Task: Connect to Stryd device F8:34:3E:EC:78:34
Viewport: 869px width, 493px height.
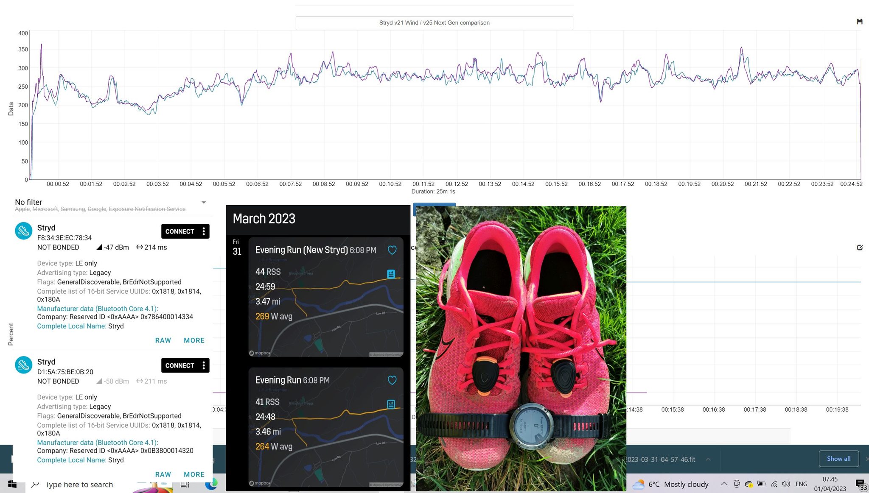Action: pyautogui.click(x=180, y=231)
